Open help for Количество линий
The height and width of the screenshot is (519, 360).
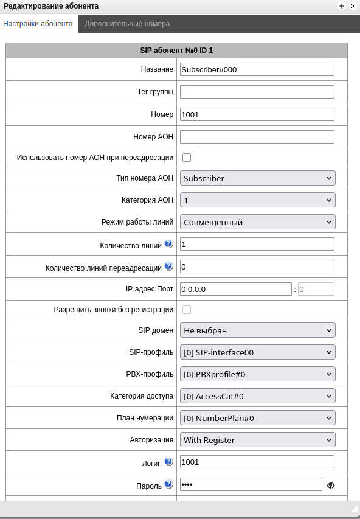coord(168,244)
